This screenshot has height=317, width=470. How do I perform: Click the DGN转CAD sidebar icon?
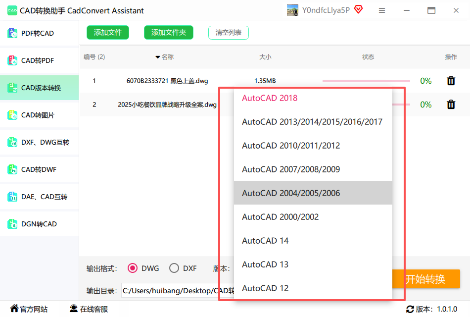pos(12,224)
